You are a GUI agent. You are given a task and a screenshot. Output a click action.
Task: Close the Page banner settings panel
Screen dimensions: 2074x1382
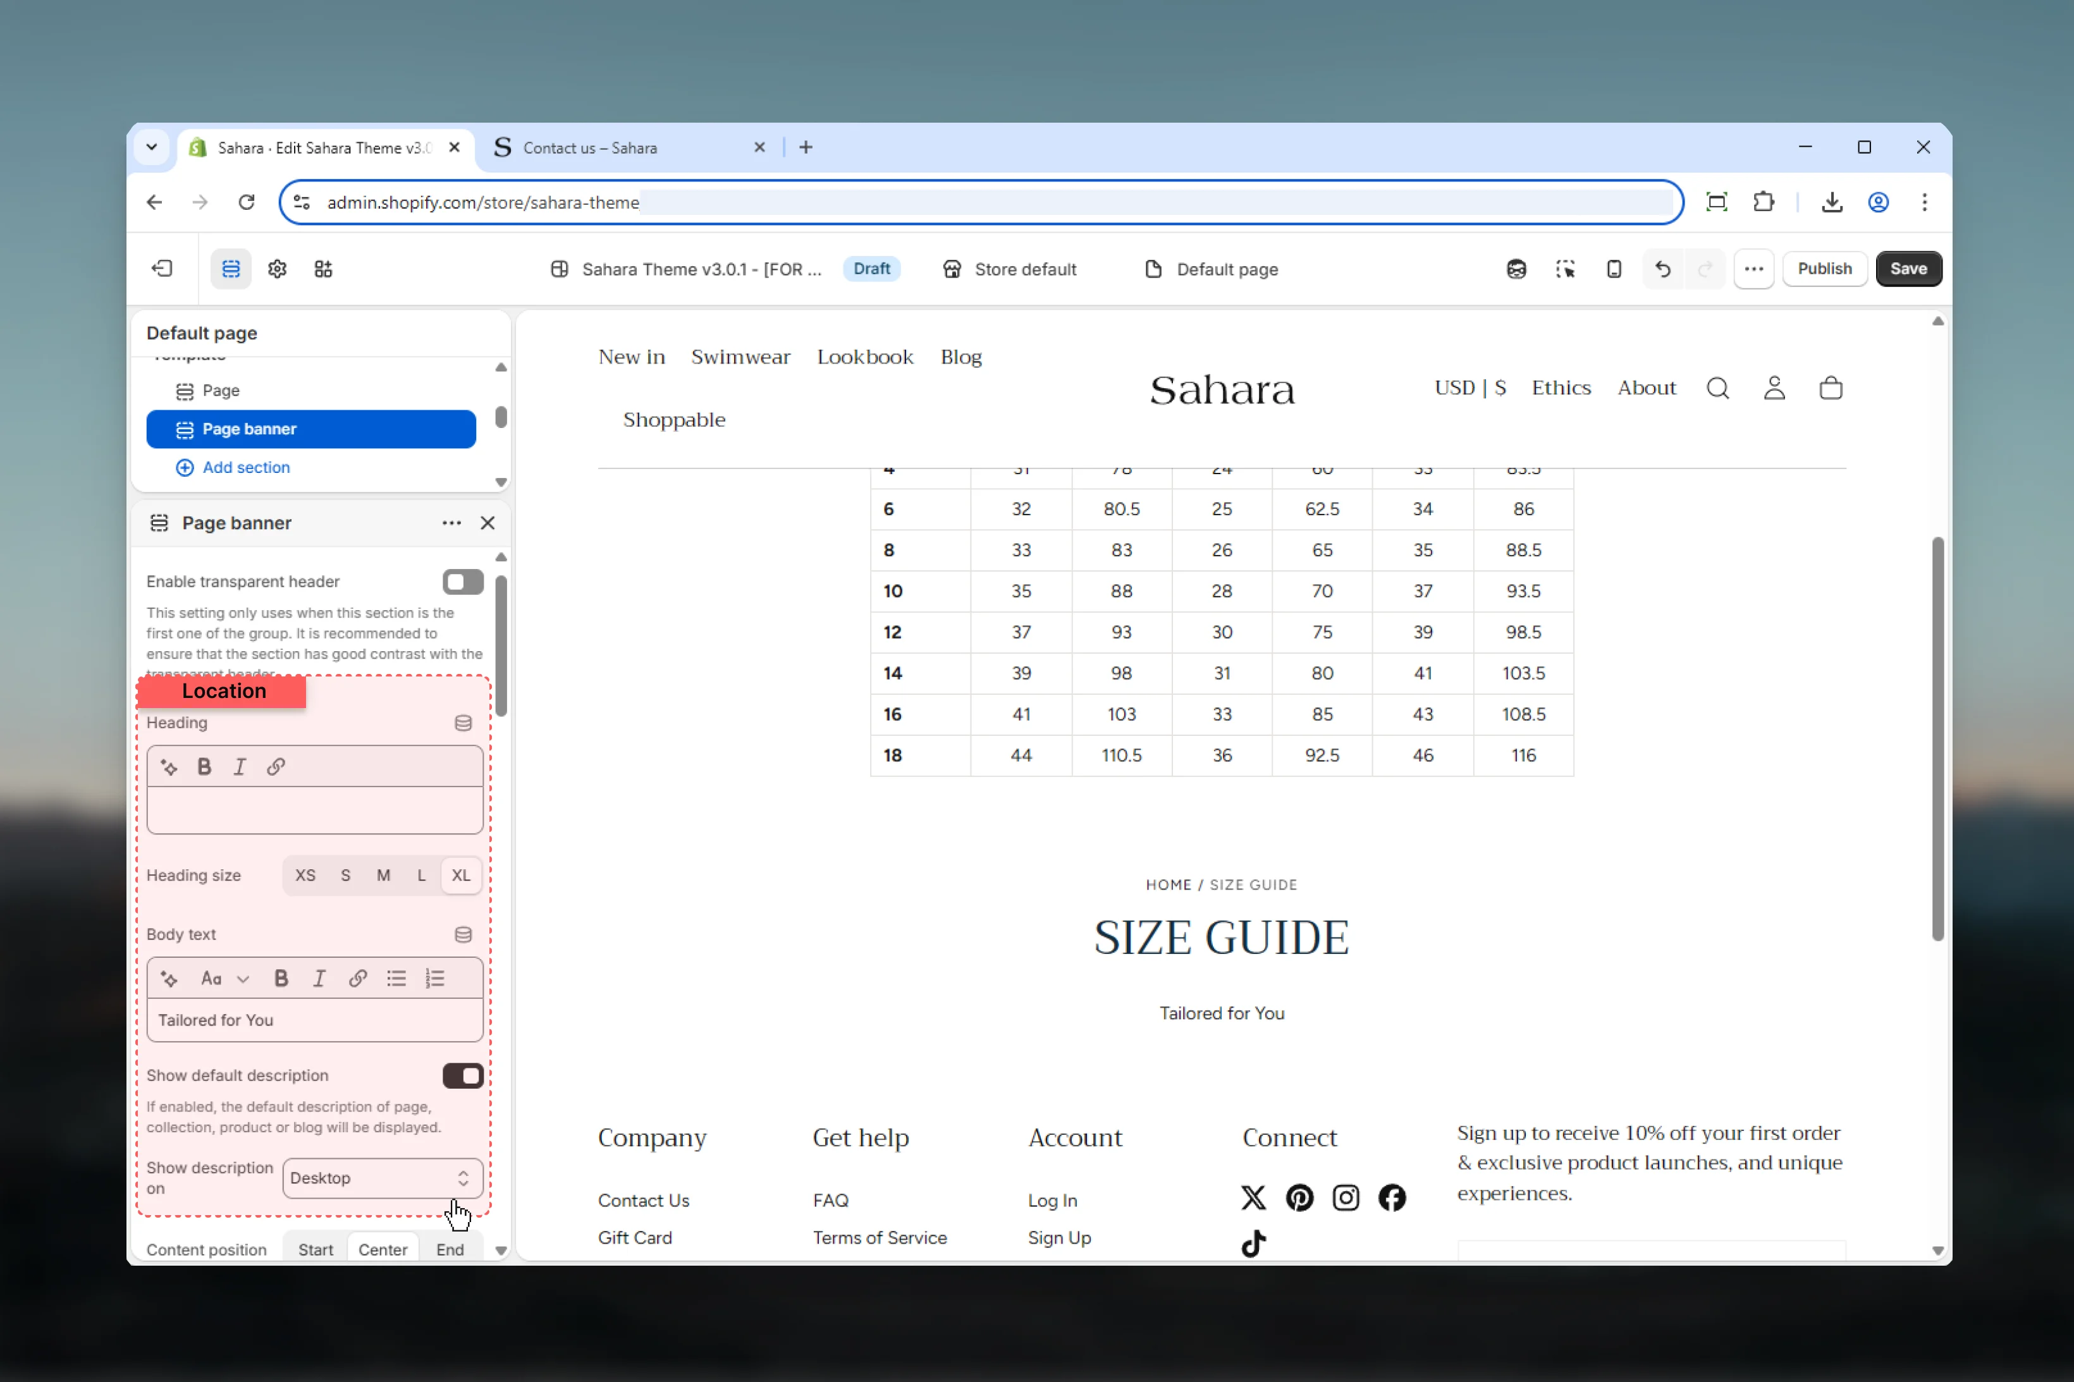[488, 523]
